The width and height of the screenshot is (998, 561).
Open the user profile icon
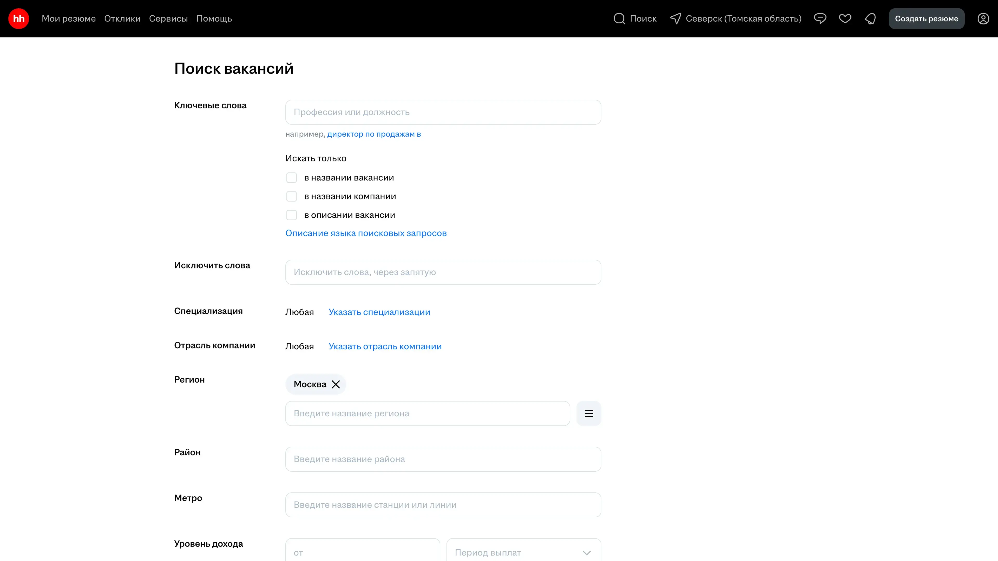[x=983, y=19]
